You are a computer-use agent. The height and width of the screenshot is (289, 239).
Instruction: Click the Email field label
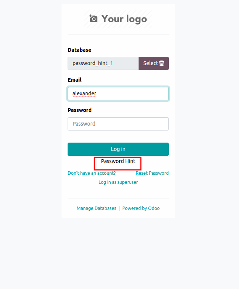pos(74,80)
